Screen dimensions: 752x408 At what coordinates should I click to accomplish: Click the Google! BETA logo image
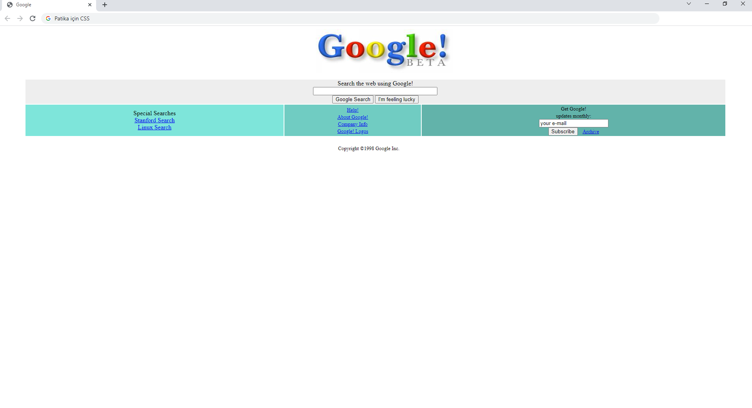383,50
